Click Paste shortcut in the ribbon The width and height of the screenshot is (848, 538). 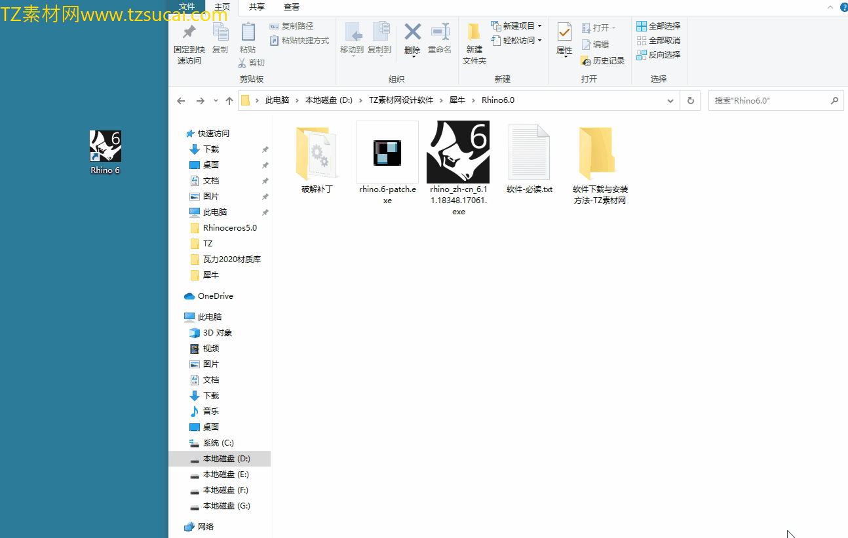point(299,41)
